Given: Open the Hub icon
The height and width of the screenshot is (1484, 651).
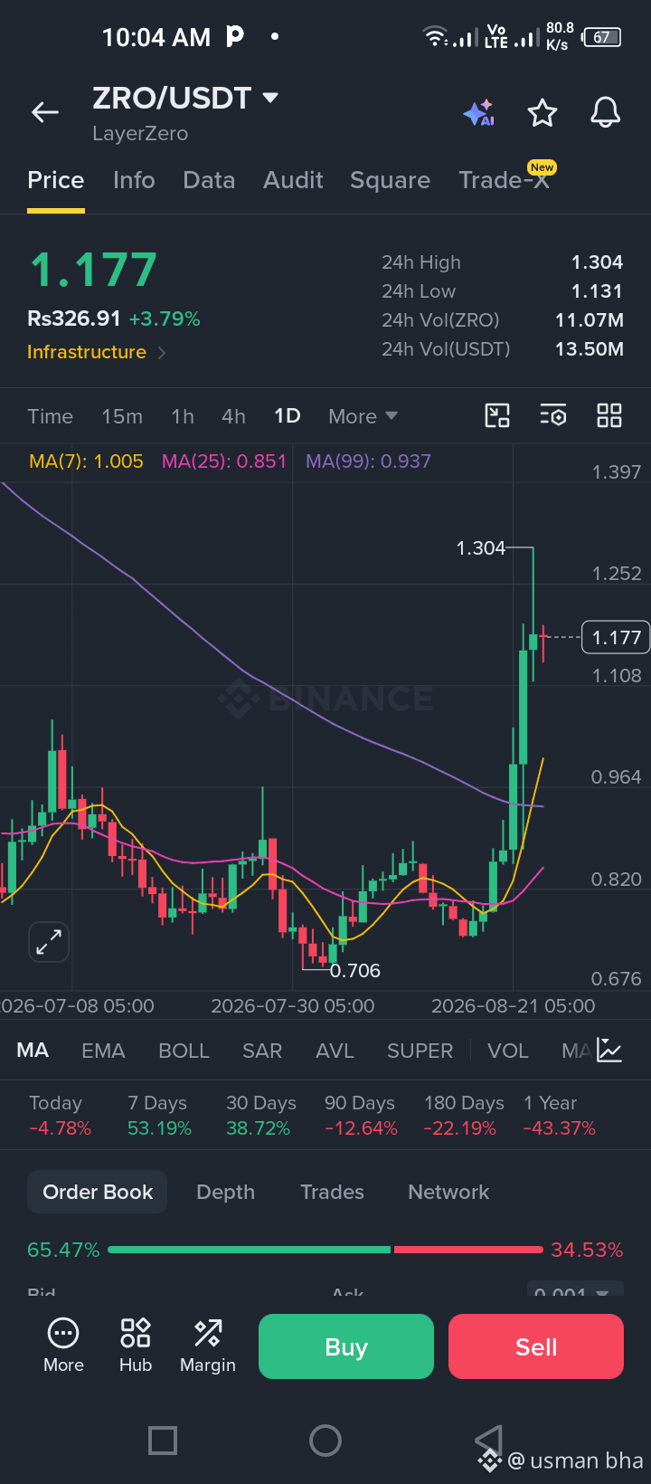Looking at the screenshot, I should click(136, 1346).
